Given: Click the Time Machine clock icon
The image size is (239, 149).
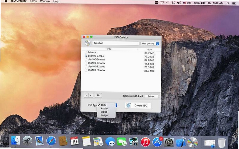Looking at the screenshot, I should click(x=168, y=3).
